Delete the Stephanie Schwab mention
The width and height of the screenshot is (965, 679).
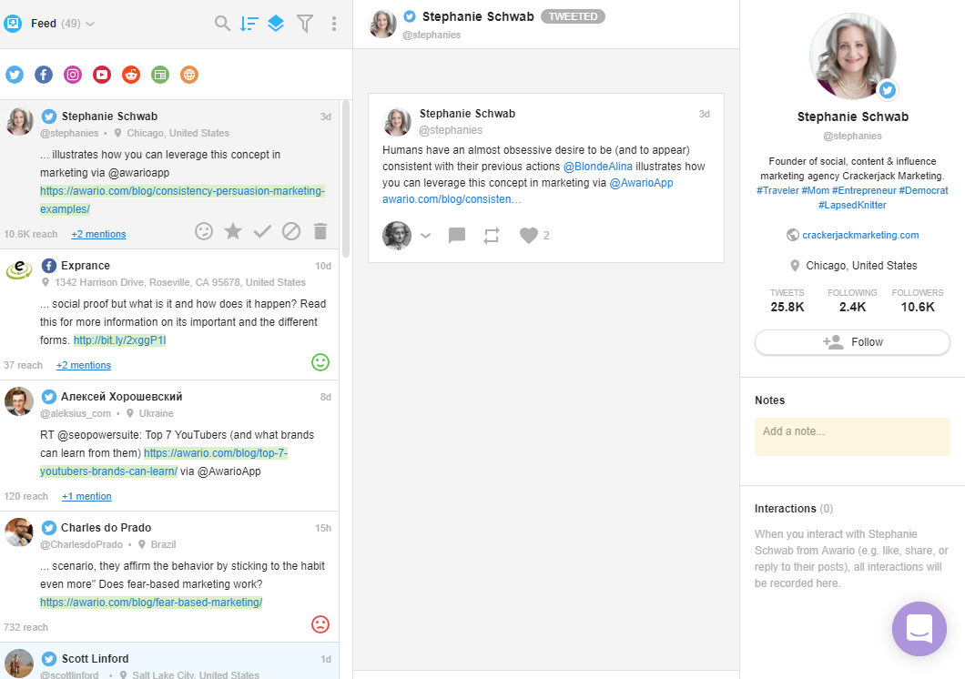320,231
